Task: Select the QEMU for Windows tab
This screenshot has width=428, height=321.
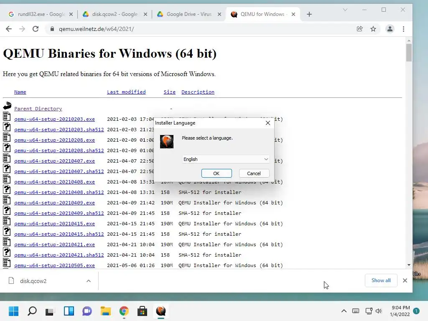Action: pos(262,14)
